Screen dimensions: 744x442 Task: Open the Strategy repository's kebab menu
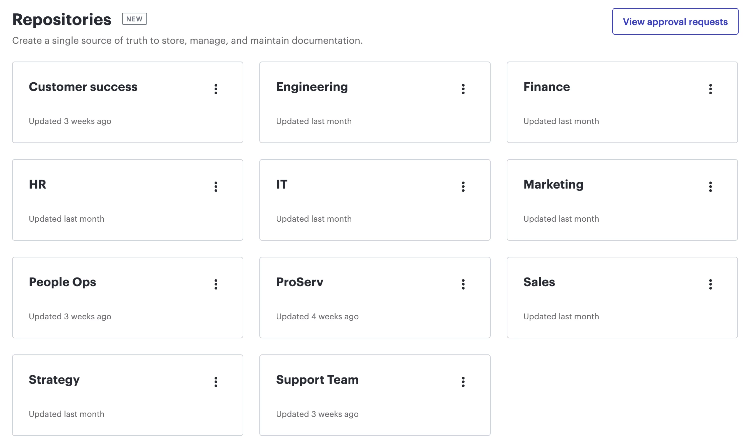(x=216, y=382)
